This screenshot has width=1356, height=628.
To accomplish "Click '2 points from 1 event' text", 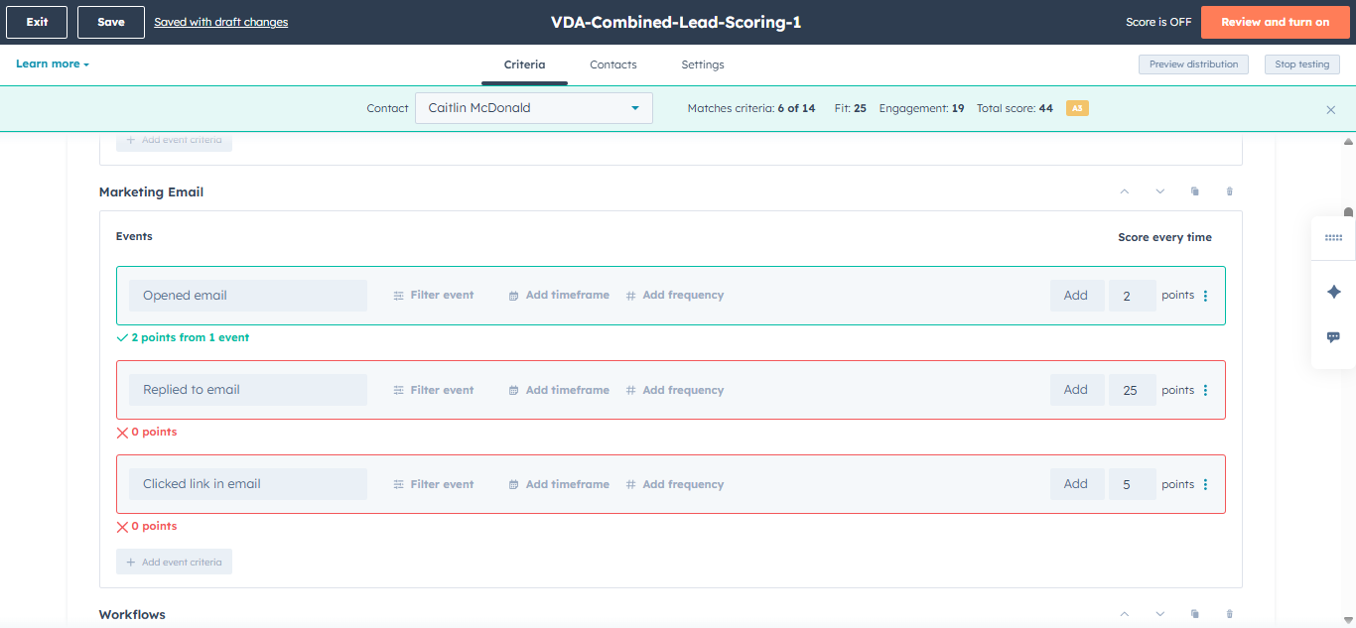I will click(x=190, y=337).
